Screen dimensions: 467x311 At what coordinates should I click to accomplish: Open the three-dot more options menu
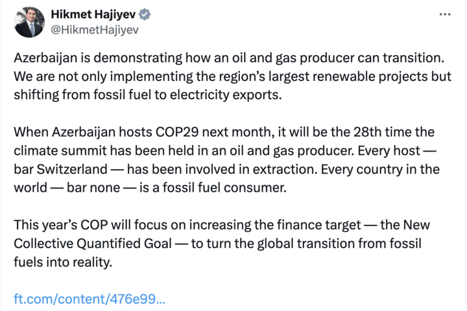point(444,14)
